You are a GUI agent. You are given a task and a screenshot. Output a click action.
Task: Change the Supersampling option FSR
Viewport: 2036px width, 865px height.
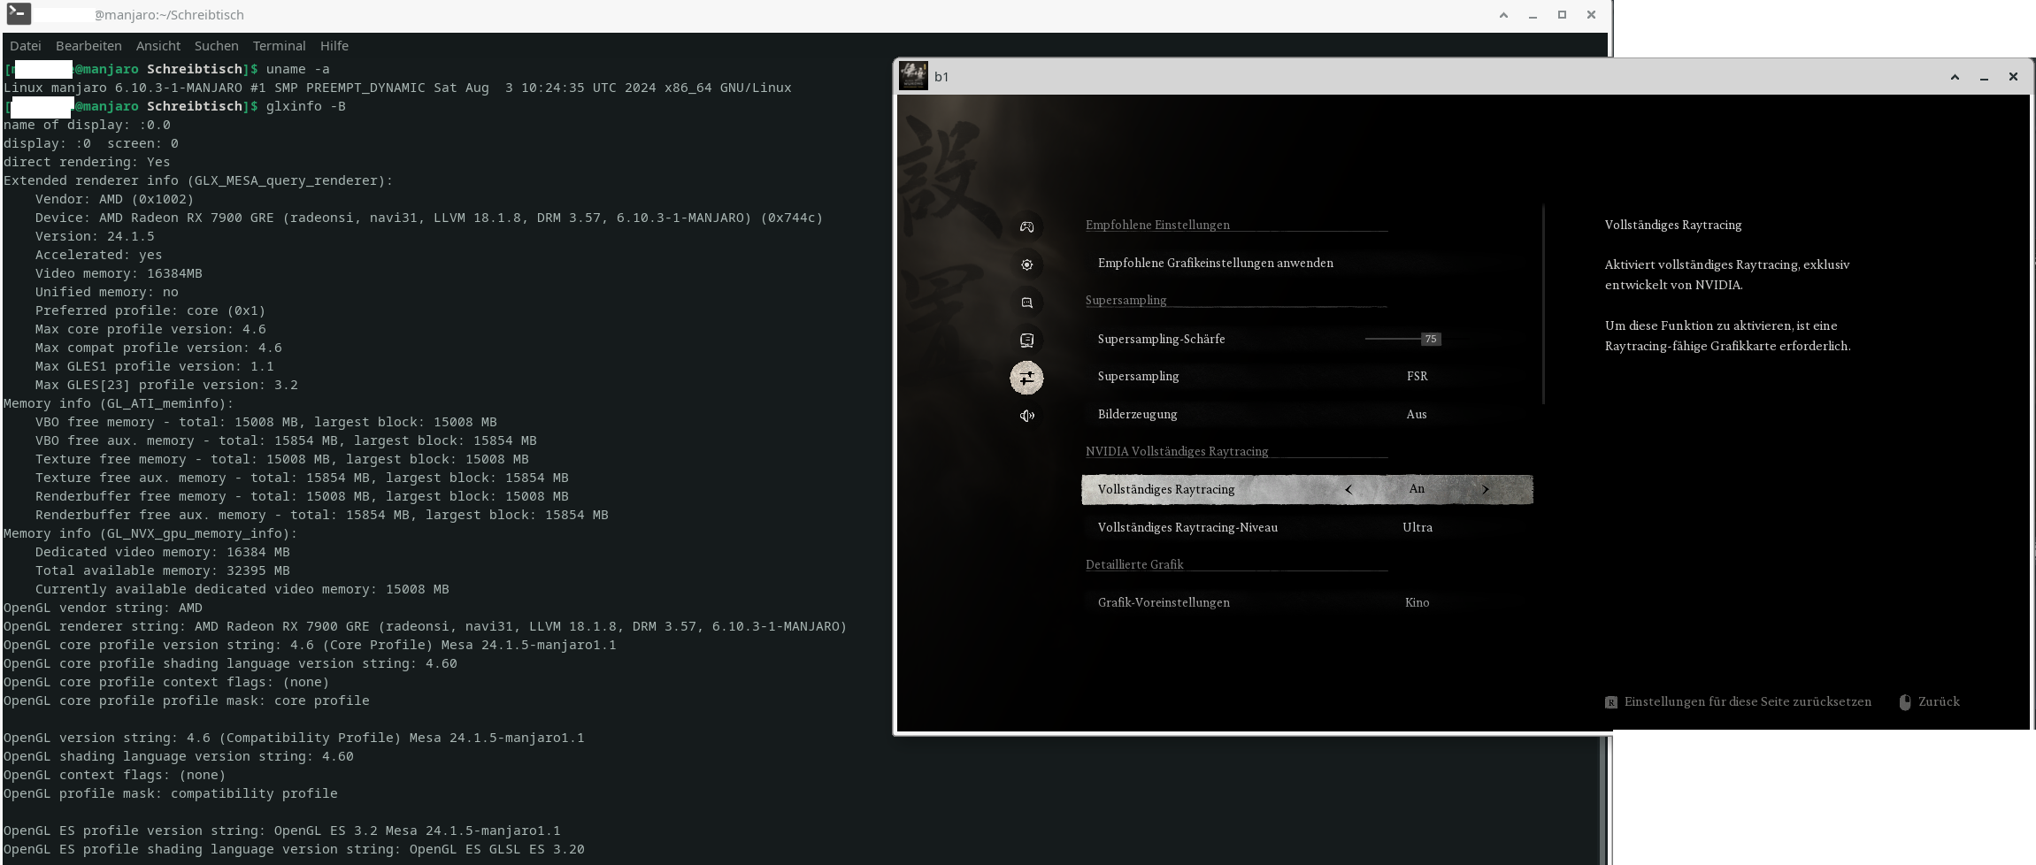tap(1417, 376)
